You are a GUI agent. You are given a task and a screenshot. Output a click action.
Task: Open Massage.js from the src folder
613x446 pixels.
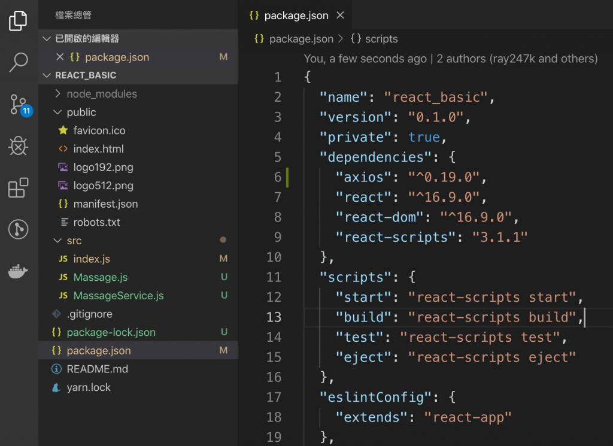coord(100,277)
